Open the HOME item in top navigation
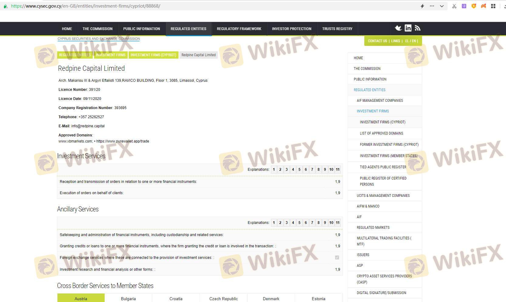506x302 pixels. point(67,29)
